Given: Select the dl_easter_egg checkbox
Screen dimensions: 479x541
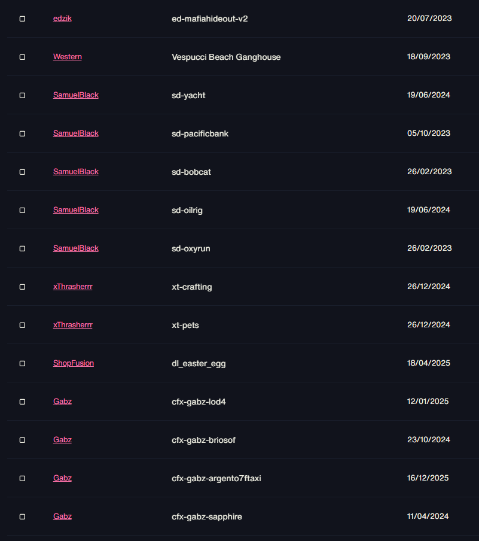Looking at the screenshot, I should [22, 363].
